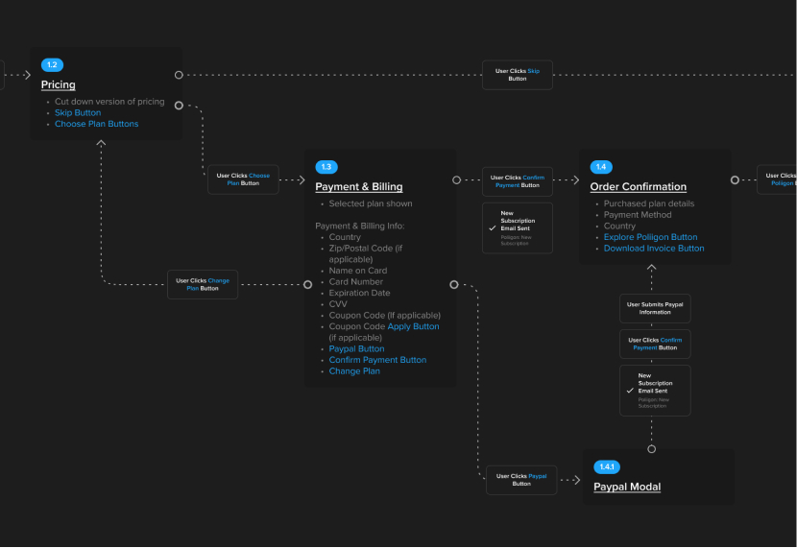Click the Payment & Billing Info: label

click(360, 226)
